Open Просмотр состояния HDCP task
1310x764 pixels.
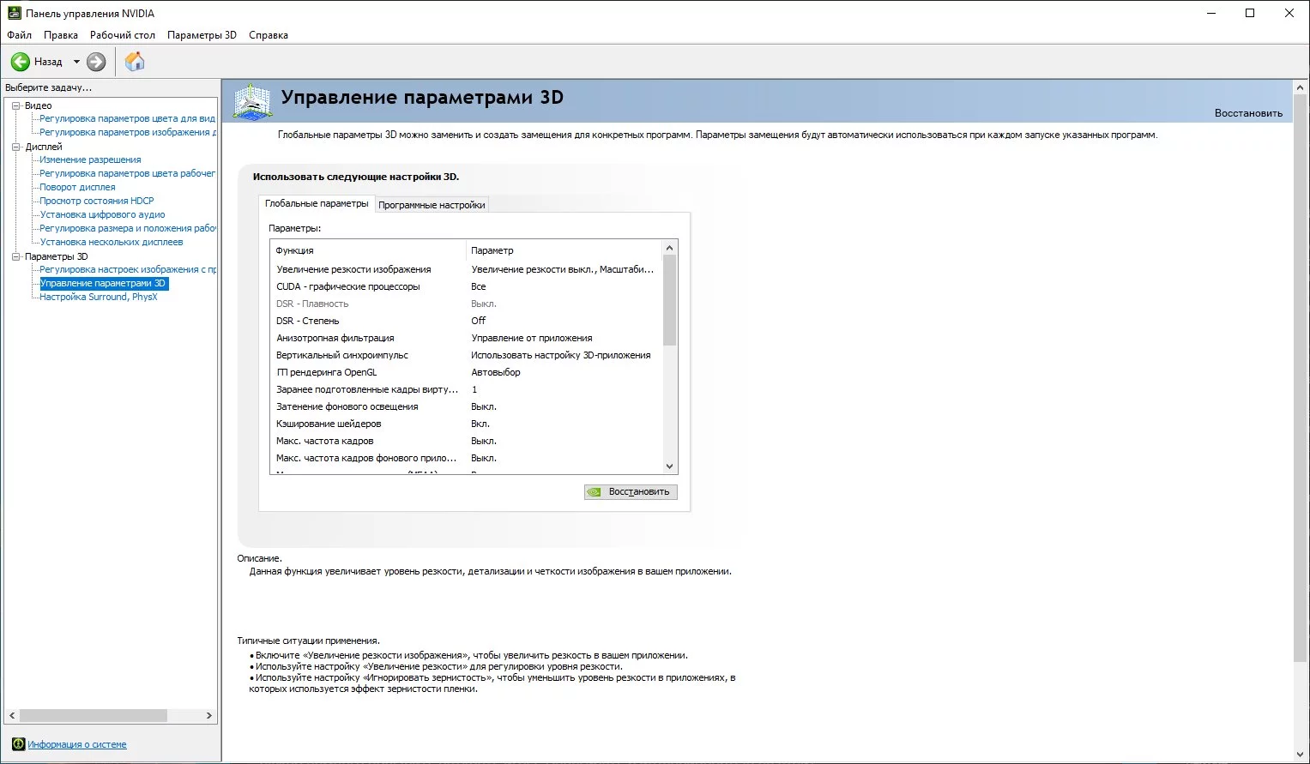pos(97,201)
